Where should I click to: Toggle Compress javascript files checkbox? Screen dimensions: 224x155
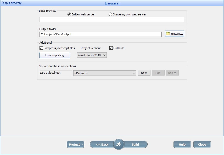[41, 48]
